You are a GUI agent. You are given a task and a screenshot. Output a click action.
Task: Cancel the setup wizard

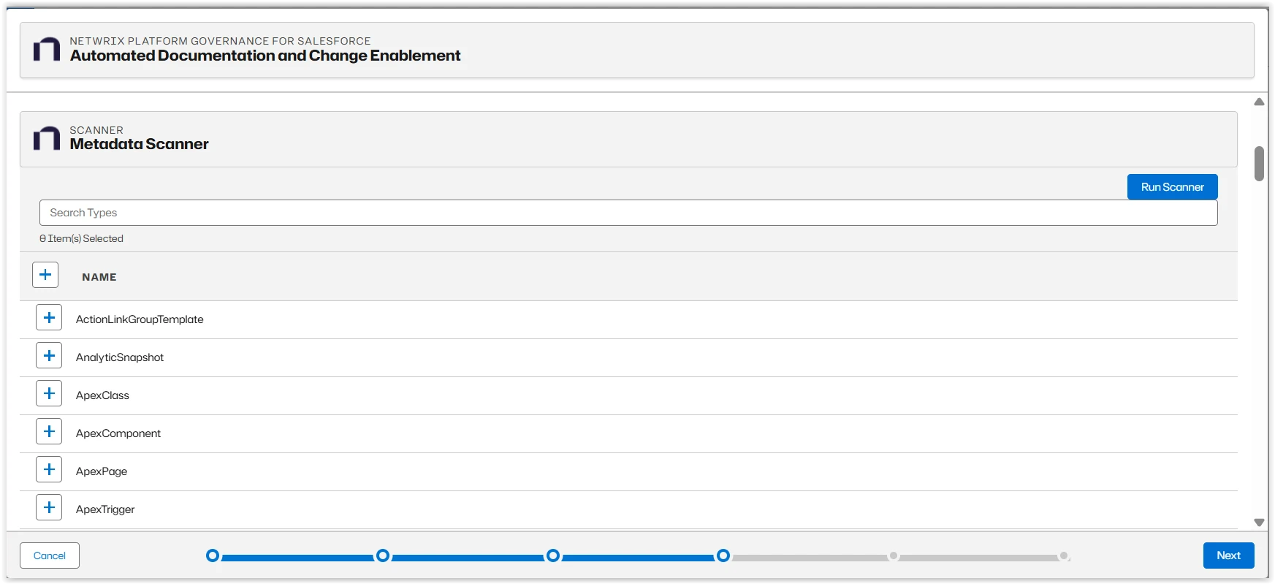(x=50, y=555)
